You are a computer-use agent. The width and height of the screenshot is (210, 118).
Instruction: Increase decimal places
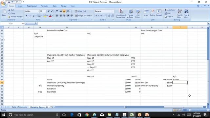[x=109, y=16]
